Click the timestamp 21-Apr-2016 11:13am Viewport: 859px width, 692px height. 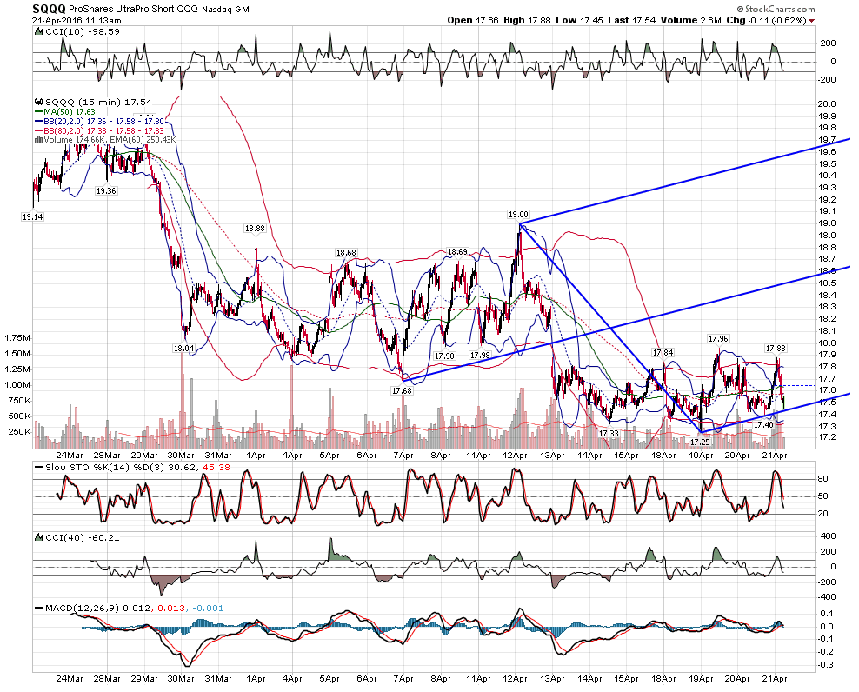tap(77, 20)
